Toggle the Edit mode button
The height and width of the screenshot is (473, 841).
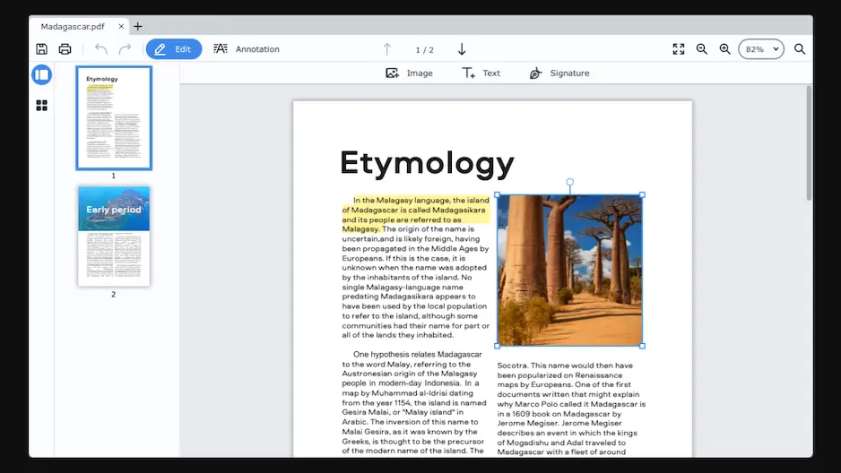(174, 49)
